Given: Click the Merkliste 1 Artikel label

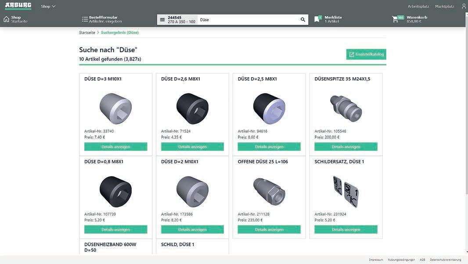Looking at the screenshot, I should (x=333, y=19).
